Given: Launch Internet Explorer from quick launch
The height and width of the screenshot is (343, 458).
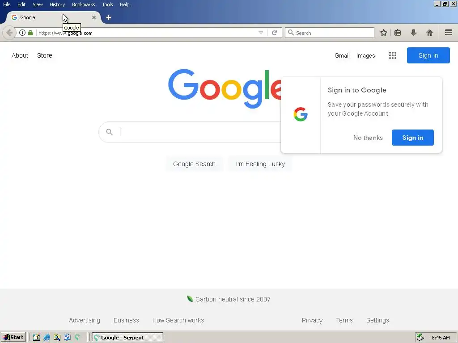Looking at the screenshot, I should point(47,338).
